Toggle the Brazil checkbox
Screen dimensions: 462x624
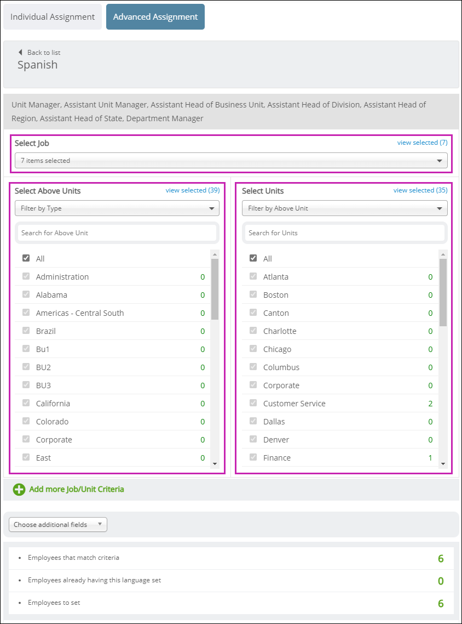coord(26,331)
